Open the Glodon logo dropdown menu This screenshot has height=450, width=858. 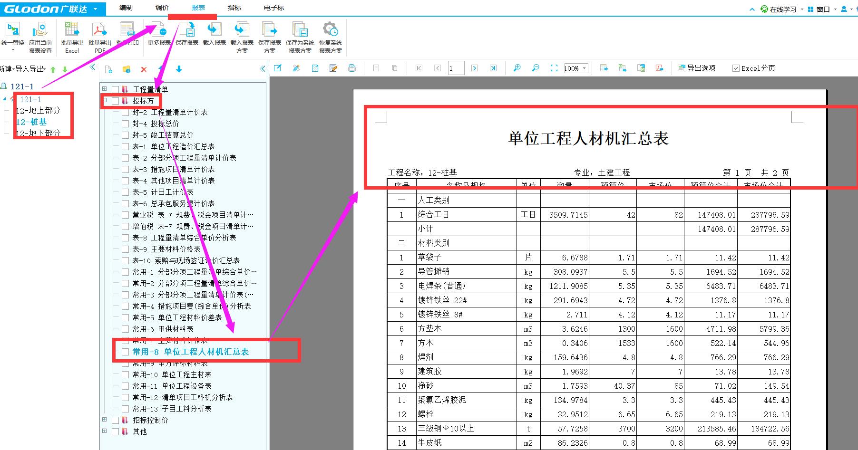coord(96,9)
